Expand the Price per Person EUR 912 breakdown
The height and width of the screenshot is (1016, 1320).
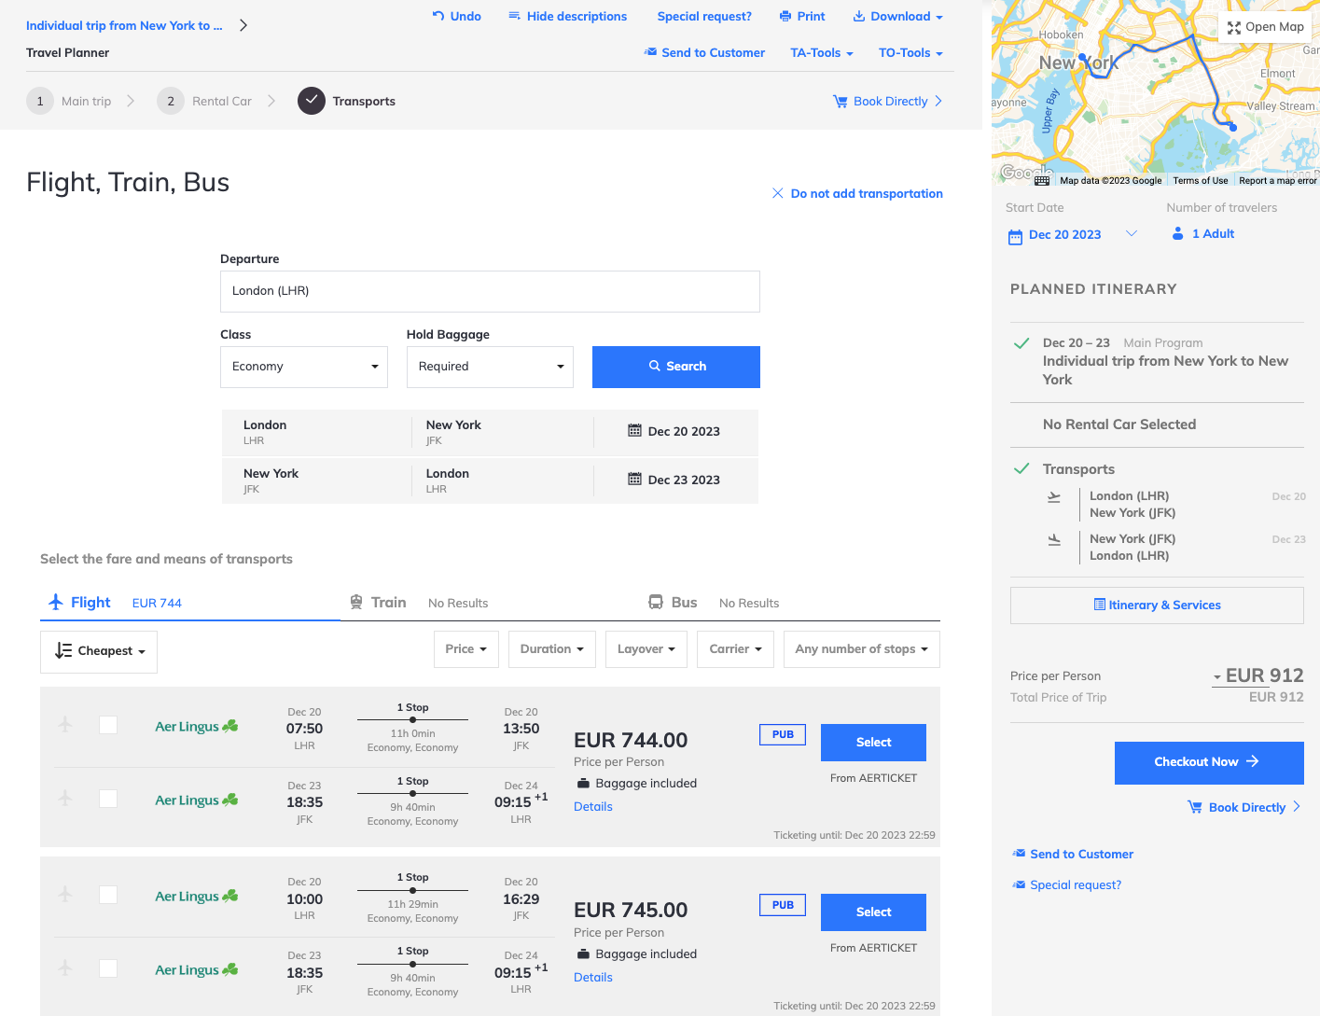click(x=1217, y=677)
